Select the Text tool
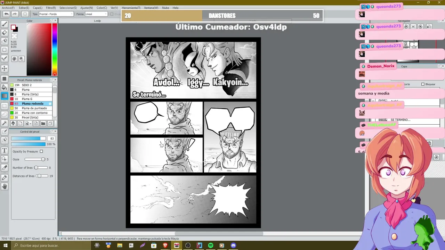Image resolution: width=445 pixels, height=250 pixels. tap(5, 150)
